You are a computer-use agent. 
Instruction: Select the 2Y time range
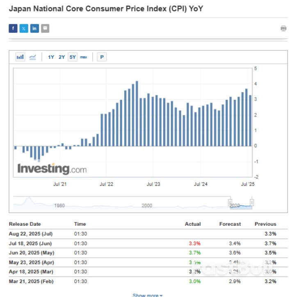pos(62,57)
